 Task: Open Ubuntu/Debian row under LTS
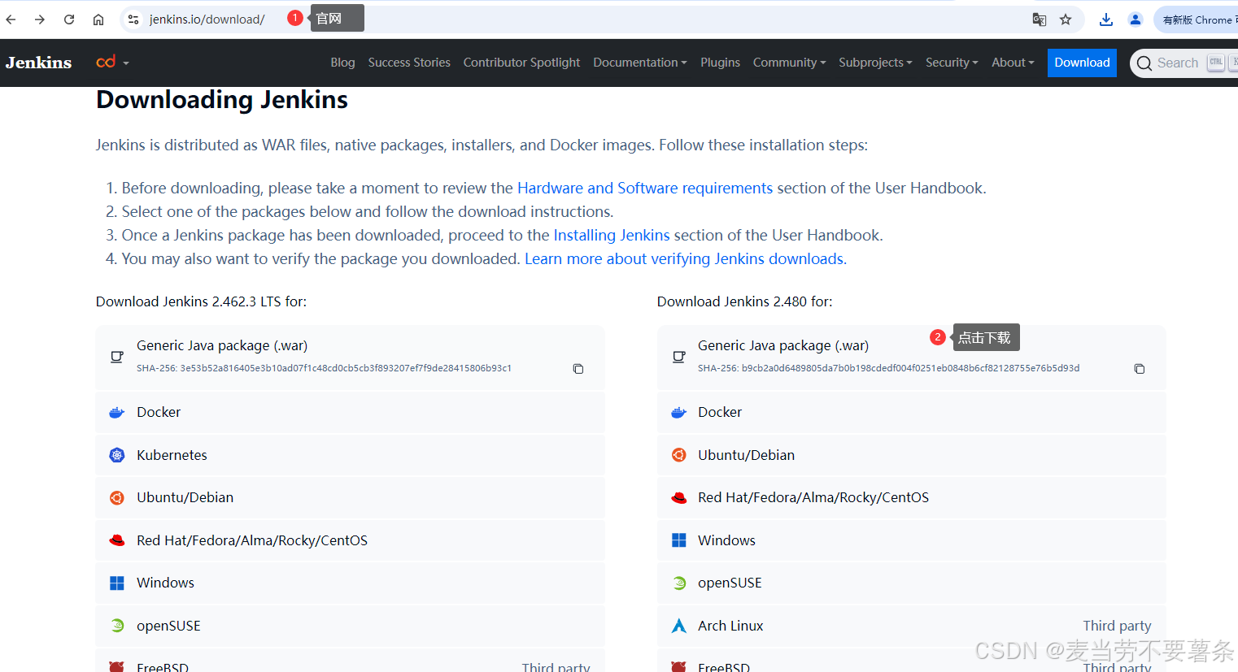[350, 497]
